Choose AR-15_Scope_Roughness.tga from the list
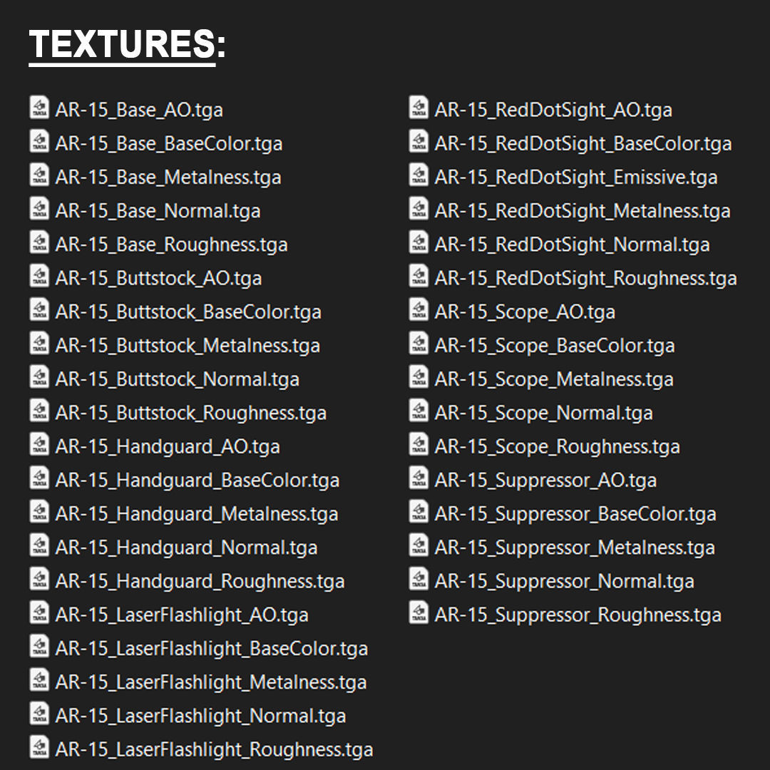 click(x=557, y=446)
